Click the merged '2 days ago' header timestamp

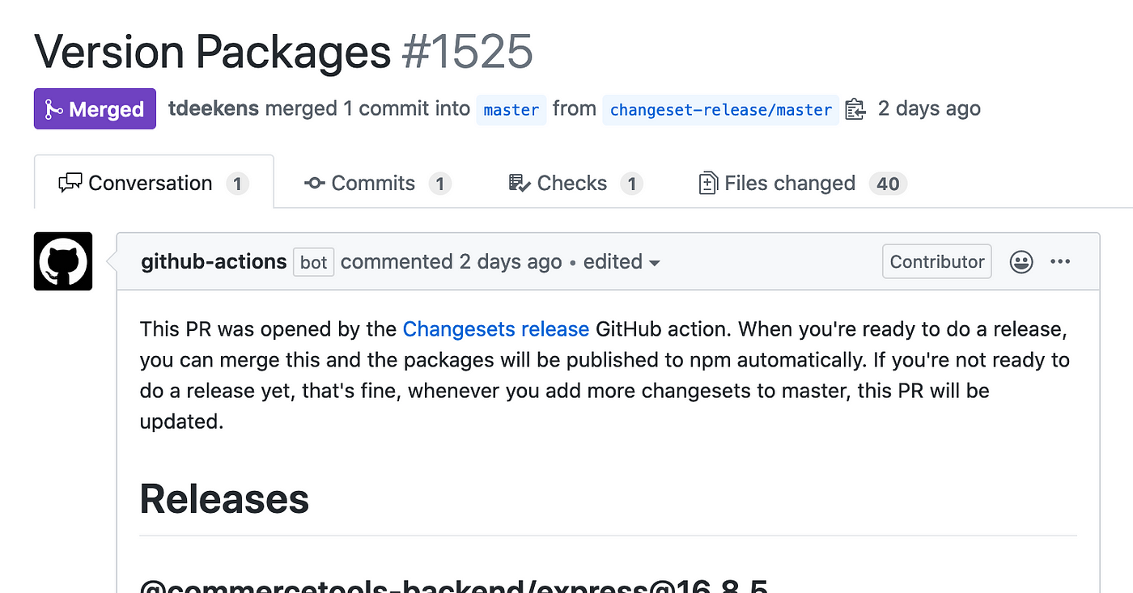929,108
